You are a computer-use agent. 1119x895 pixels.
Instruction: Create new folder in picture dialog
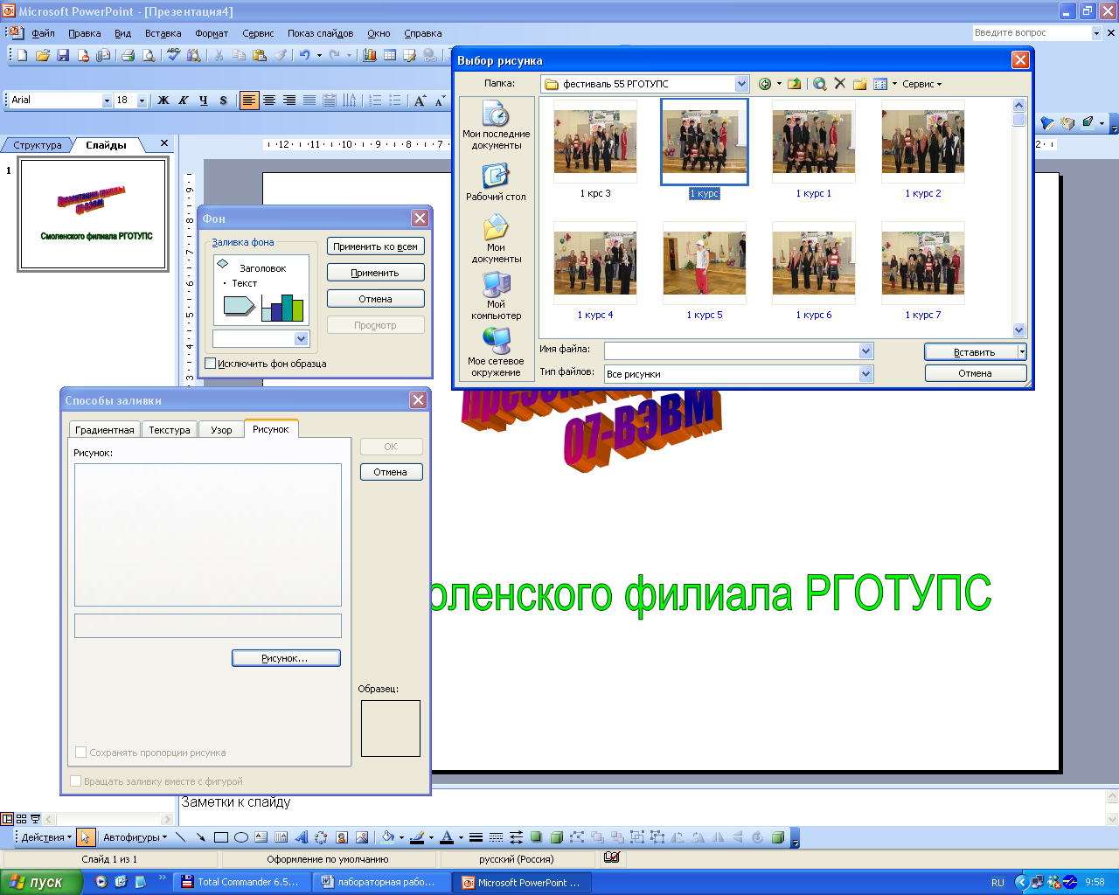[x=860, y=84]
